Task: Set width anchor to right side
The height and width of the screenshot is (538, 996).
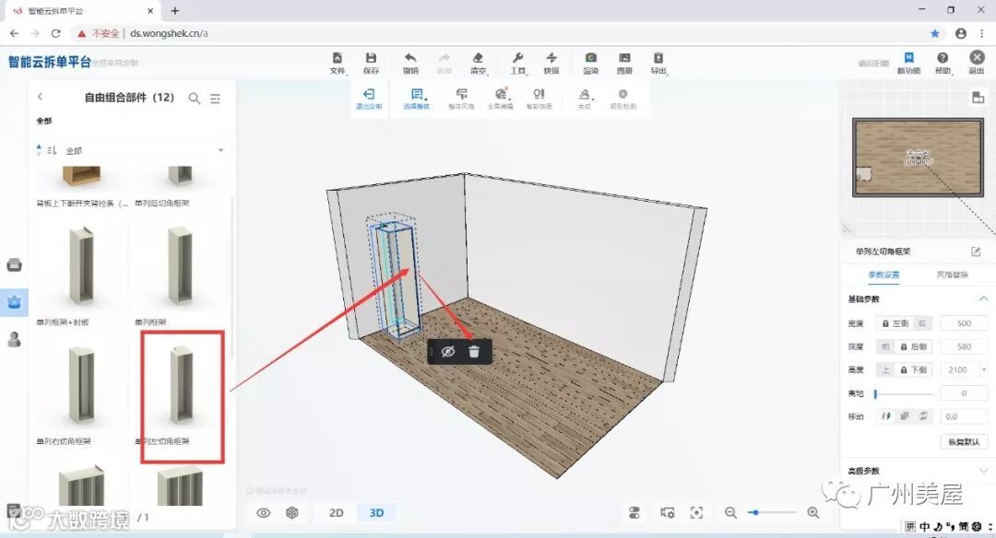Action: [923, 323]
